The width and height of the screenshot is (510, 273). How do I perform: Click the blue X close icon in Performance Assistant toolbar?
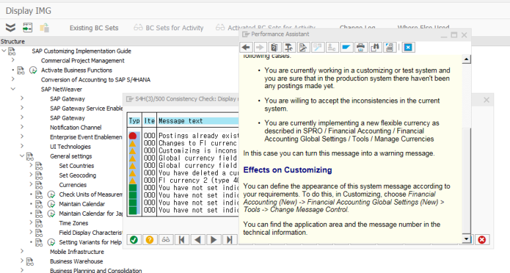click(x=408, y=47)
